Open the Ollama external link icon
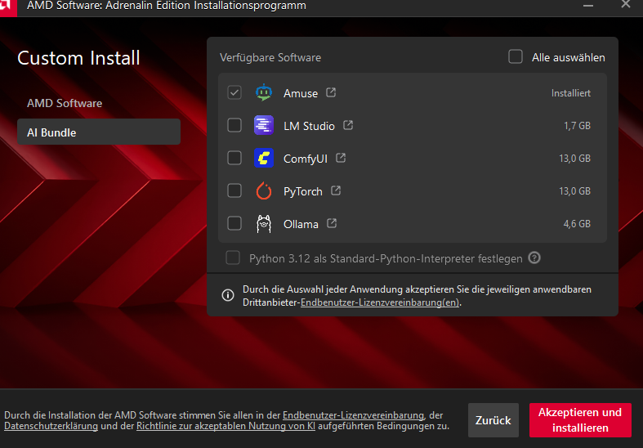643x448 pixels. 332,223
